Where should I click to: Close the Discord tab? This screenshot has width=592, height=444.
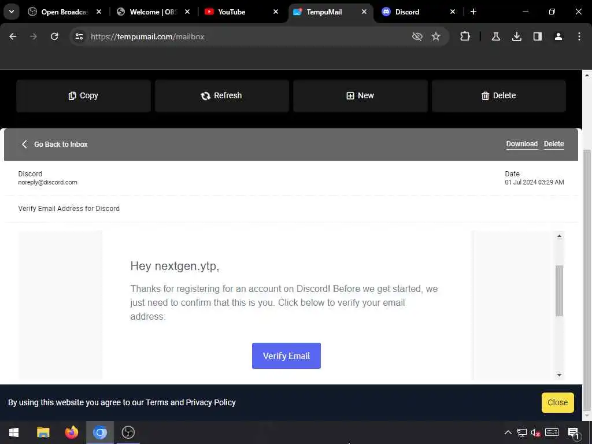pyautogui.click(x=453, y=12)
